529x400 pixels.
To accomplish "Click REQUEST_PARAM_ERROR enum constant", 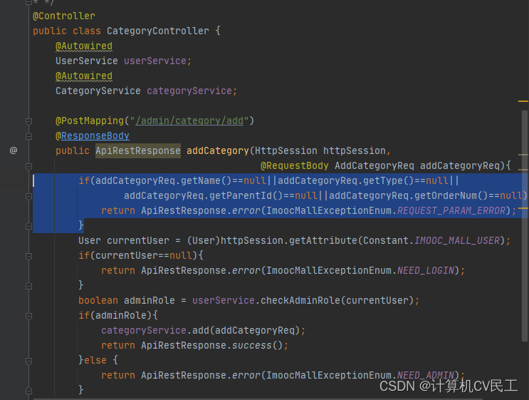I will 451,210.
